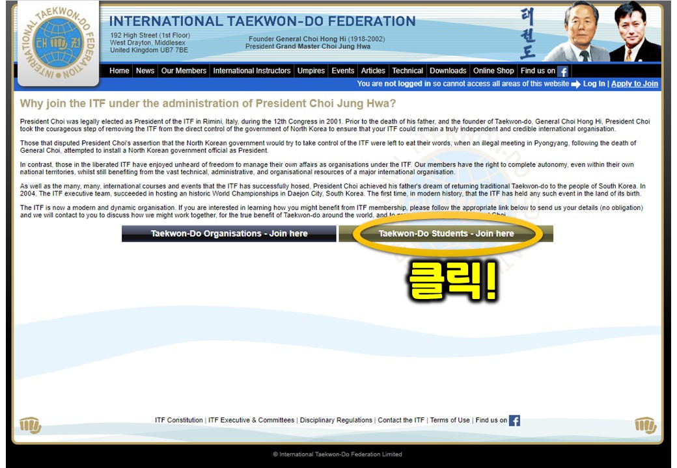677x468 pixels.
Task: Open Disciplinary Regulations link
Action: click(336, 420)
